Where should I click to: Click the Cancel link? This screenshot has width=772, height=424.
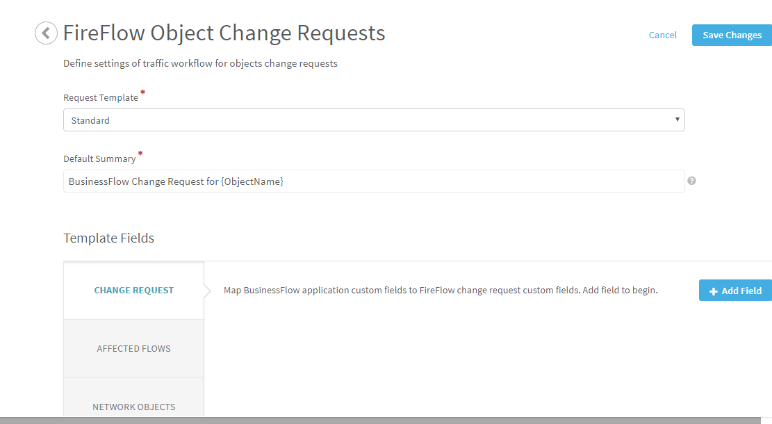[662, 35]
